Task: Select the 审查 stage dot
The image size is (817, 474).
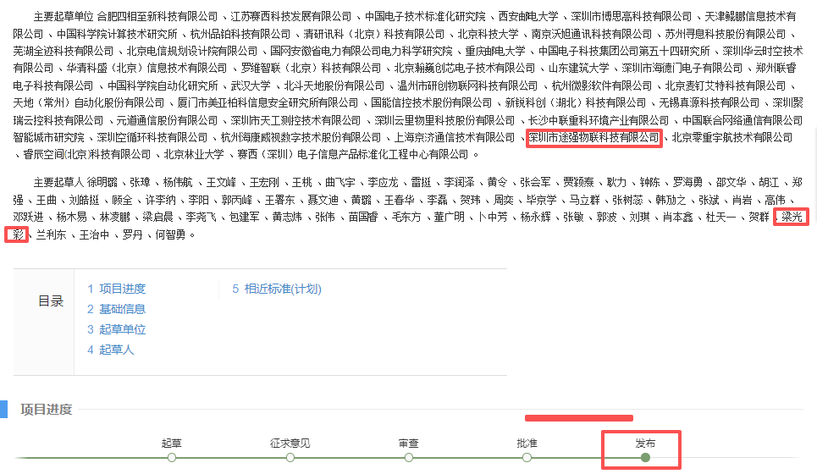Action: [x=408, y=457]
